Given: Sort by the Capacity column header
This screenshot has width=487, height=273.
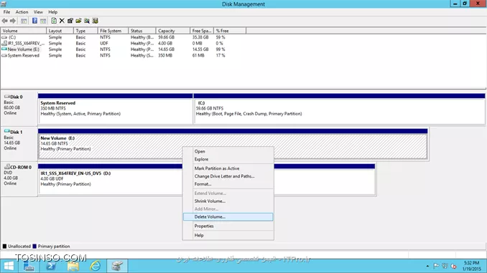Looking at the screenshot, I should 172,31.
